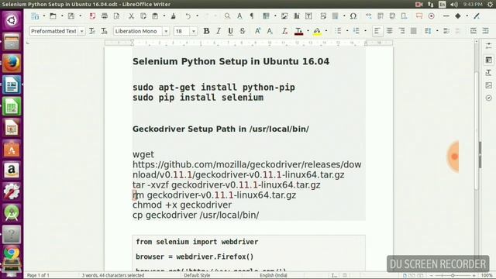Open font color dropdown arrow
This screenshot has width=496, height=279.
click(x=308, y=31)
